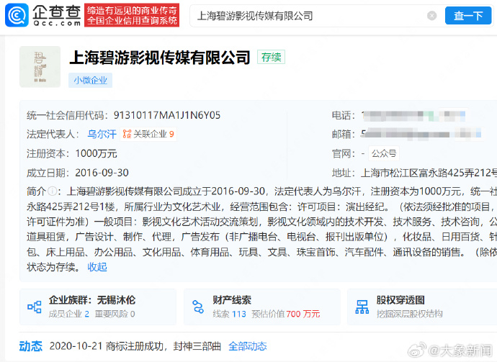Screen dimensions: 497x362
Task: Open the red 全国企业信用查询系统 banner
Action: point(132,15)
